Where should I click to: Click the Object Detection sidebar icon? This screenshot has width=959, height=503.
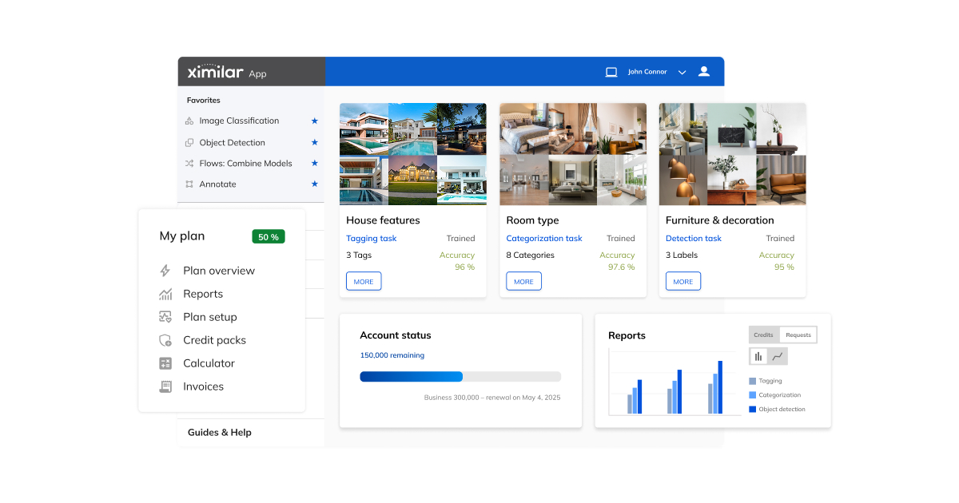tap(189, 143)
